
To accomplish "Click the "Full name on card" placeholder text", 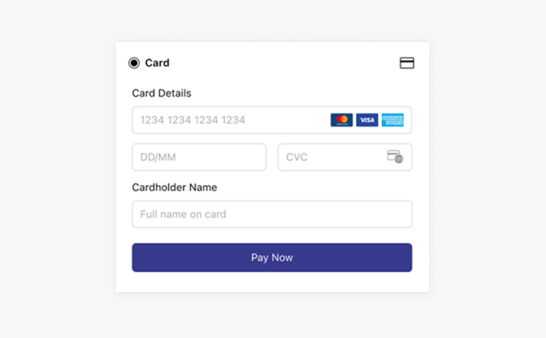I will [183, 214].
